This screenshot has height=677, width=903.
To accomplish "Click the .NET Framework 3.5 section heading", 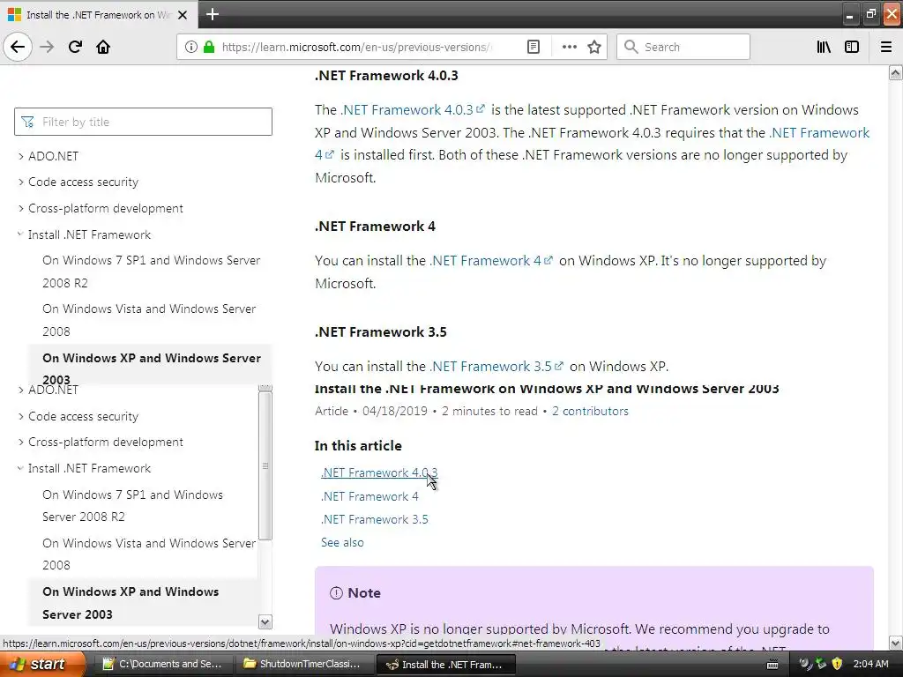I will click(x=381, y=332).
